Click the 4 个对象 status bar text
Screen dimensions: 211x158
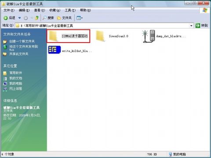tap(8, 154)
